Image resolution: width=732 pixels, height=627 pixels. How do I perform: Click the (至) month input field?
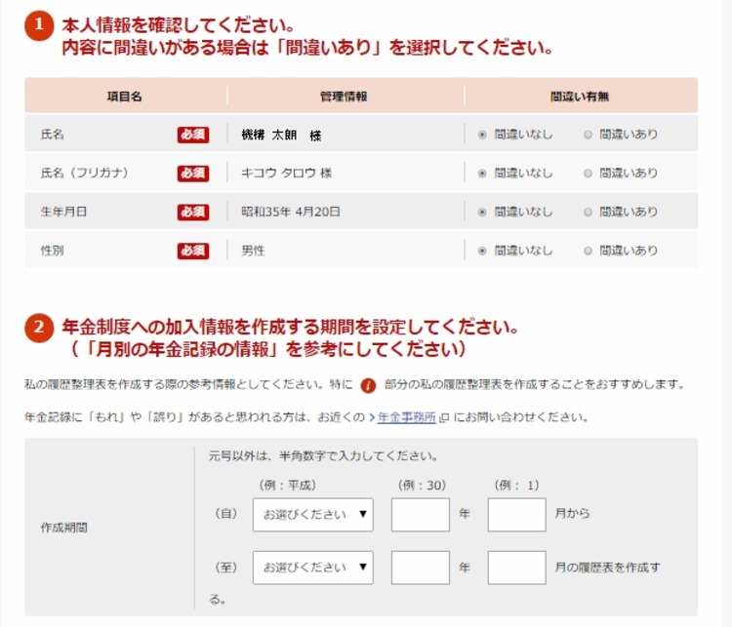[x=516, y=568]
